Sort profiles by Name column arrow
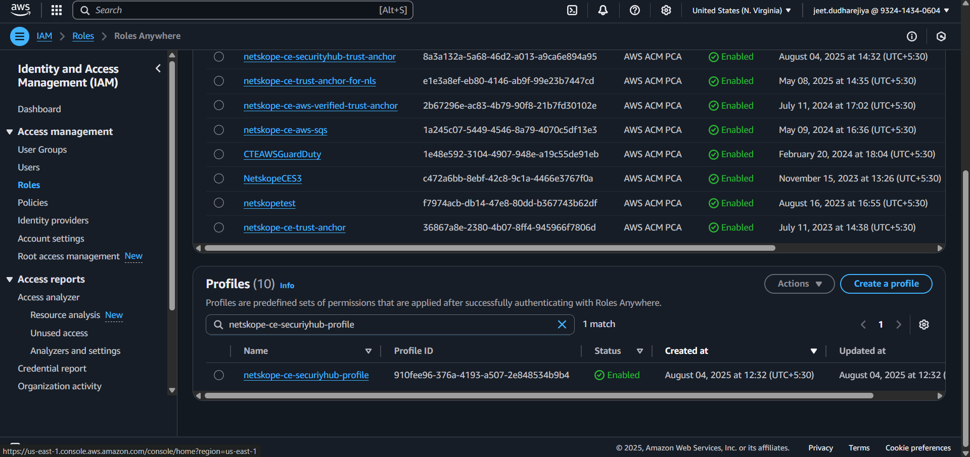Image resolution: width=970 pixels, height=457 pixels. tap(368, 351)
